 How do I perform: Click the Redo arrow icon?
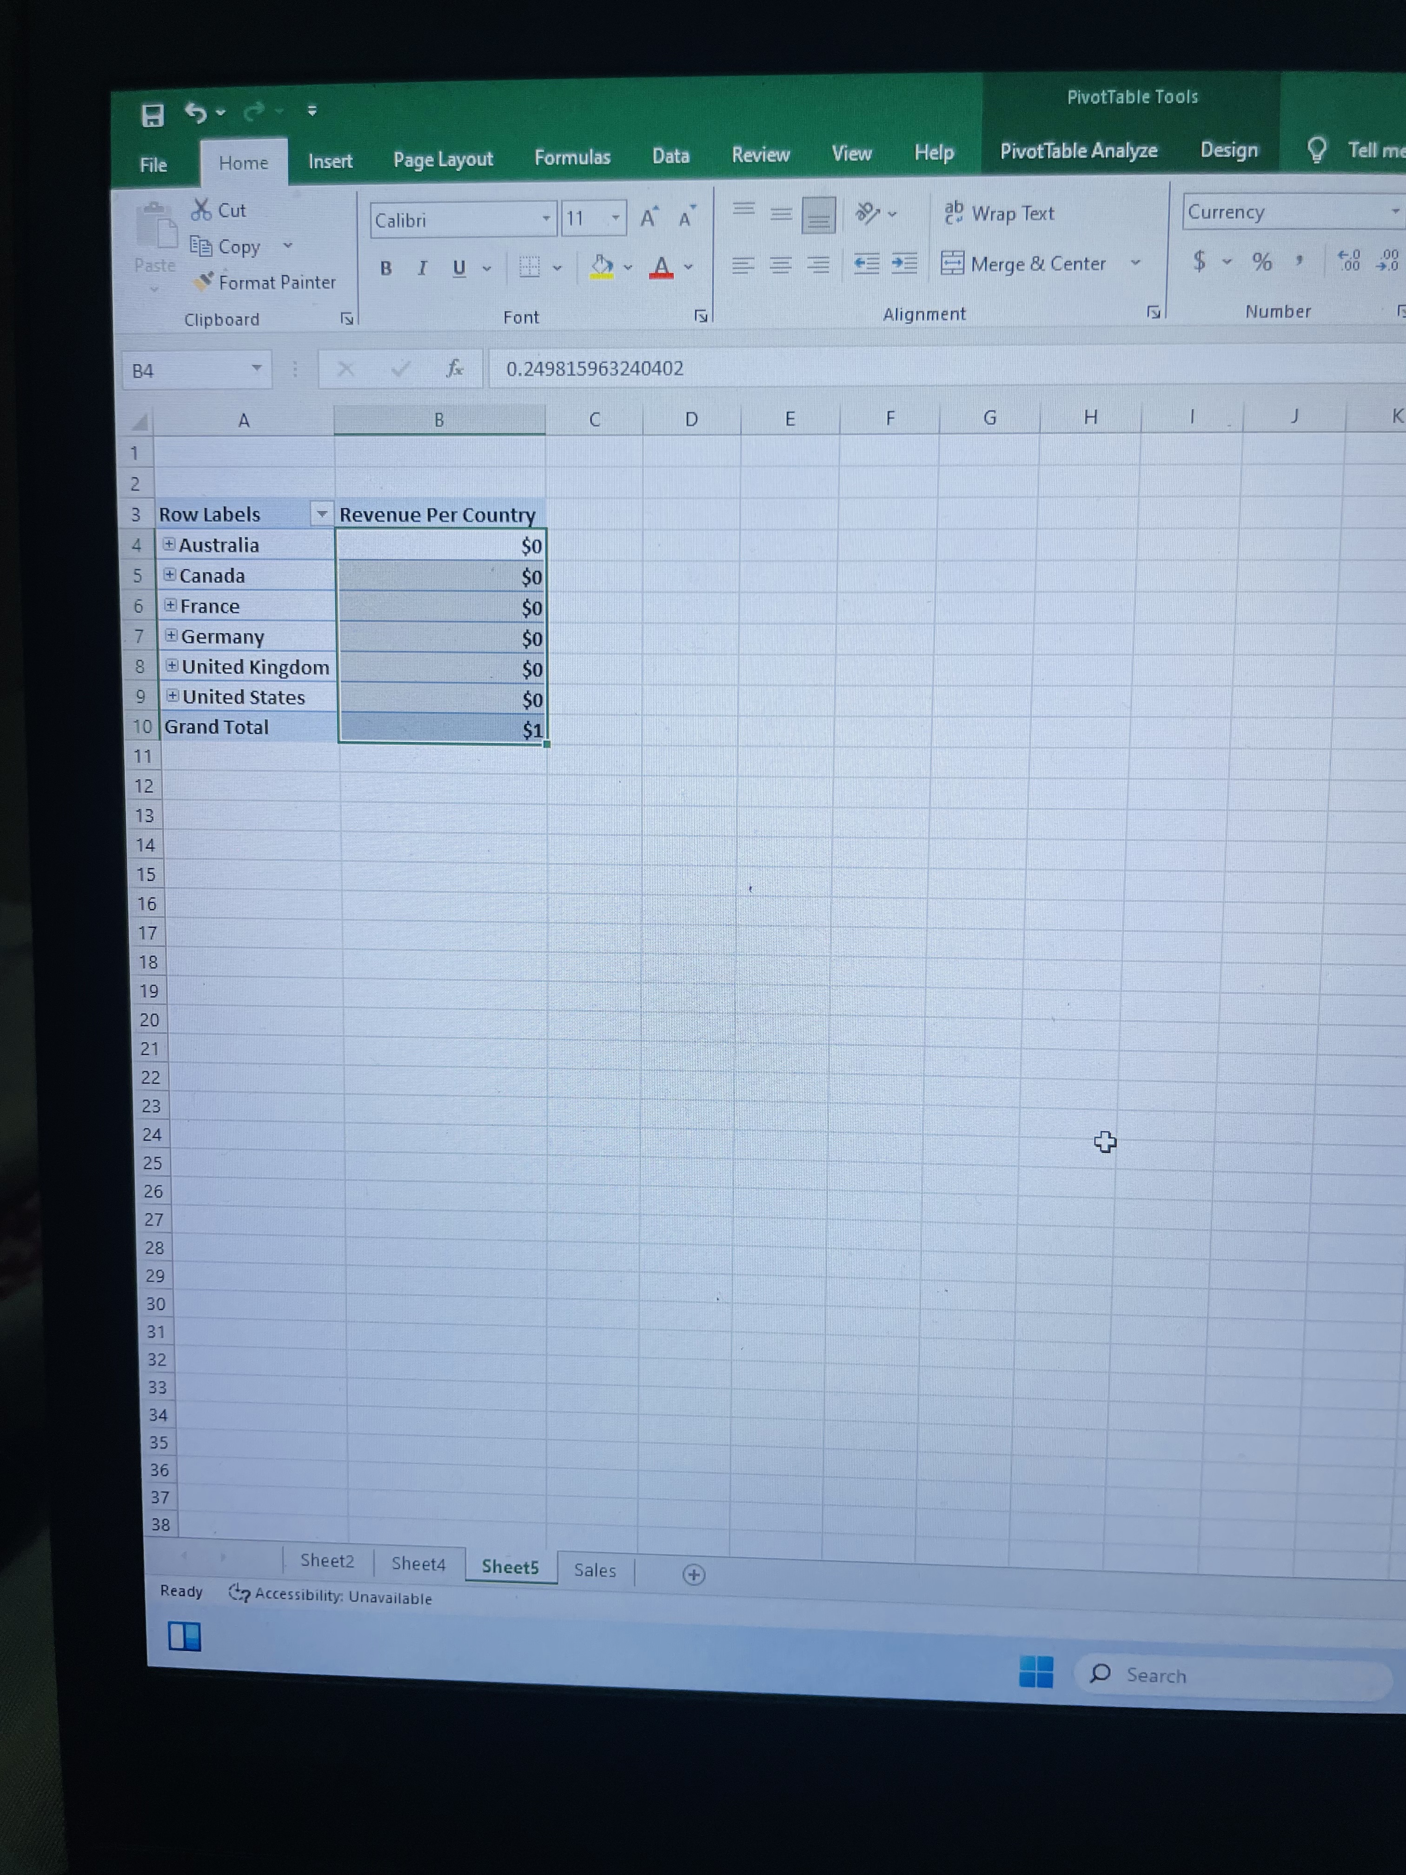(x=253, y=111)
